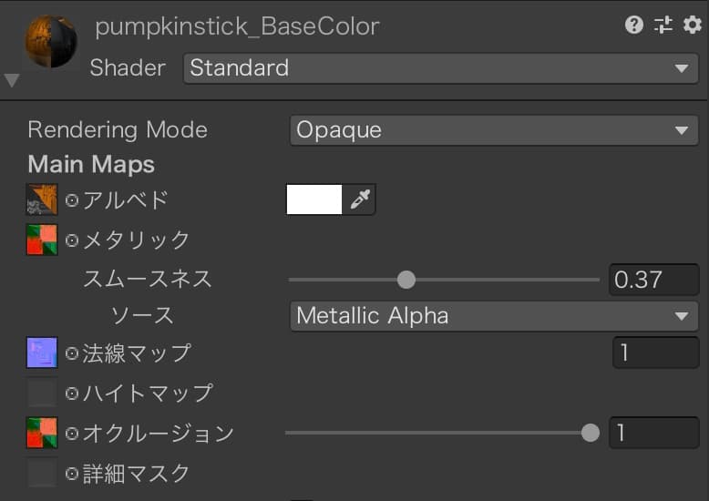Open the material presets sliders icon
Viewport: 709px width, 501px height.
click(x=663, y=26)
